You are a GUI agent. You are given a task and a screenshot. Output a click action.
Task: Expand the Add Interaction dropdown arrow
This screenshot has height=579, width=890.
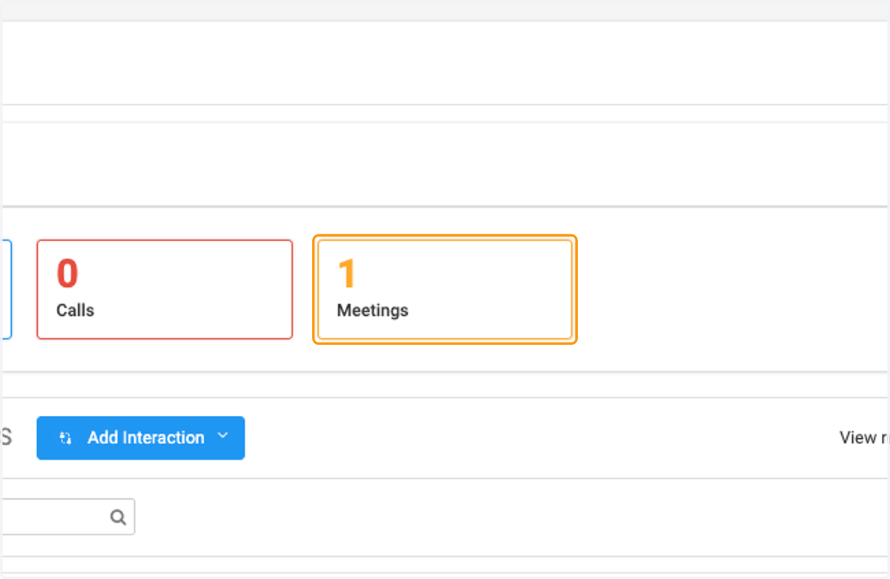pyautogui.click(x=222, y=436)
